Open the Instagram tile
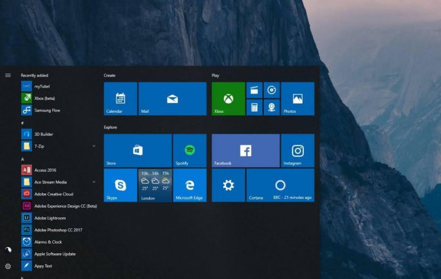The height and width of the screenshot is (279, 441). (298, 151)
